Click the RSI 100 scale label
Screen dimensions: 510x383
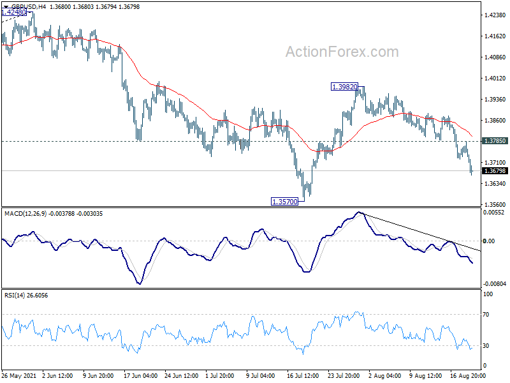[488, 294]
